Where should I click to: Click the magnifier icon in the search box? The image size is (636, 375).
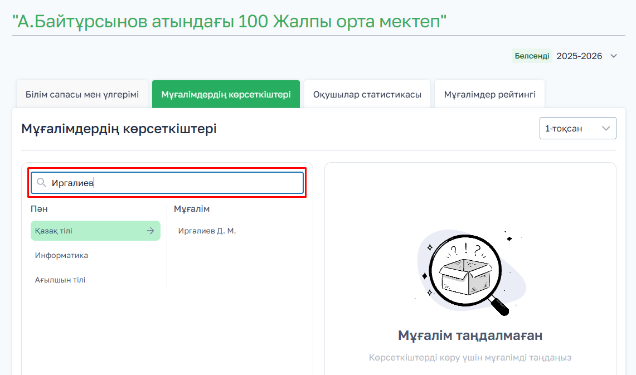pos(41,183)
